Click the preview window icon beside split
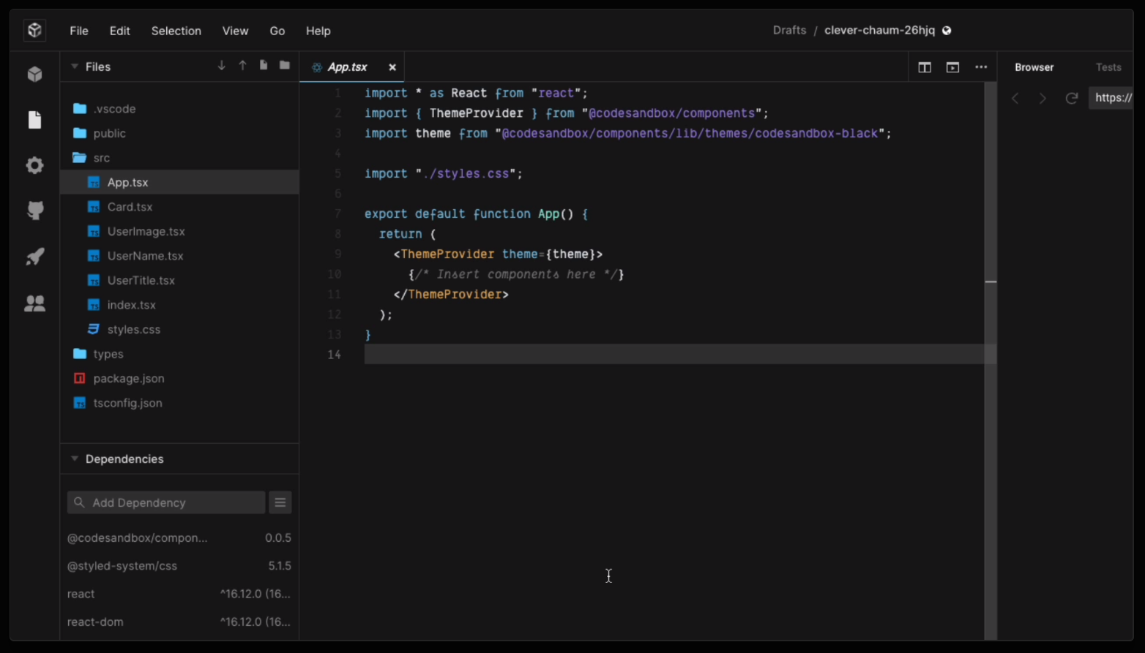Viewport: 1145px width, 653px height. tap(952, 67)
